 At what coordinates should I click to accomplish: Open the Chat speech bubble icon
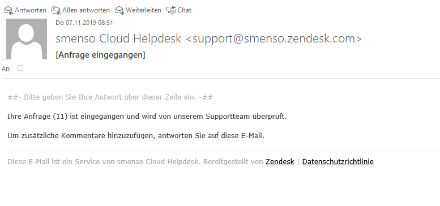pos(171,10)
